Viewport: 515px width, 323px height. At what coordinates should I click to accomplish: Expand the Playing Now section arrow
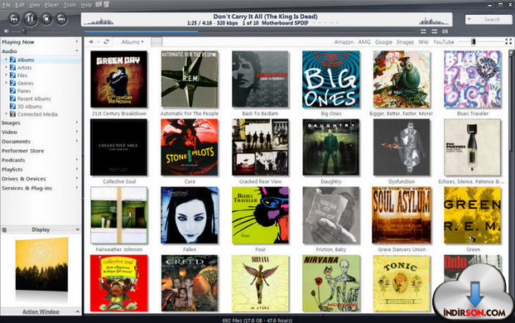coord(77,41)
